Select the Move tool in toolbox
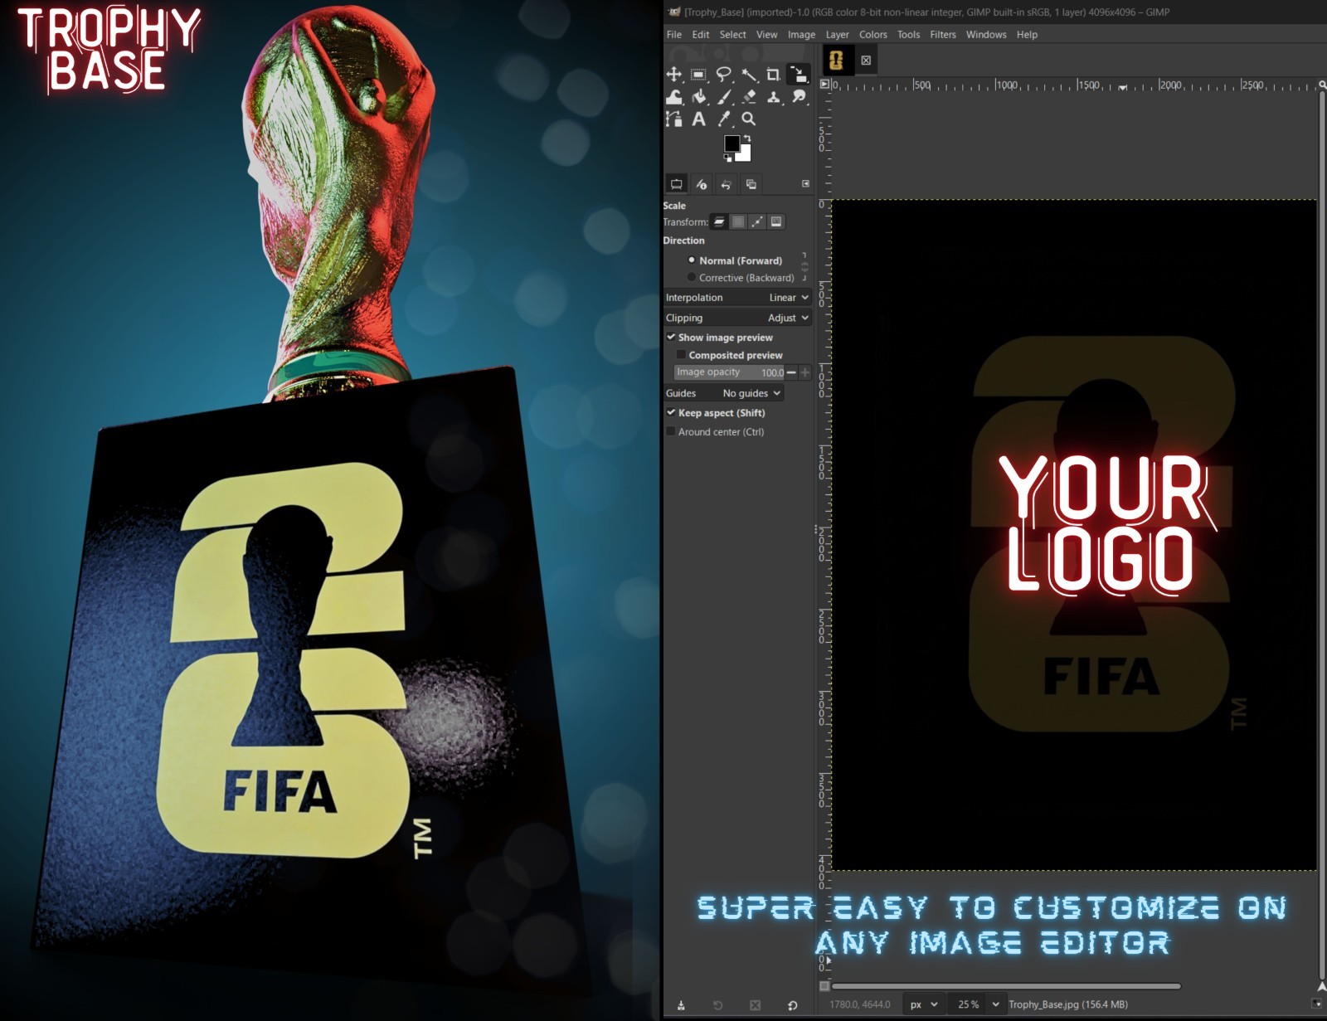Viewport: 1327px width, 1021px height. click(x=673, y=75)
